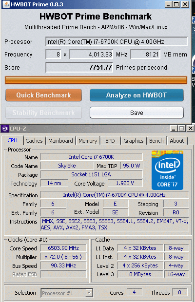Switch to the CPU tab
Image resolution: width=195 pixels, height=302 pixels.
point(13,140)
